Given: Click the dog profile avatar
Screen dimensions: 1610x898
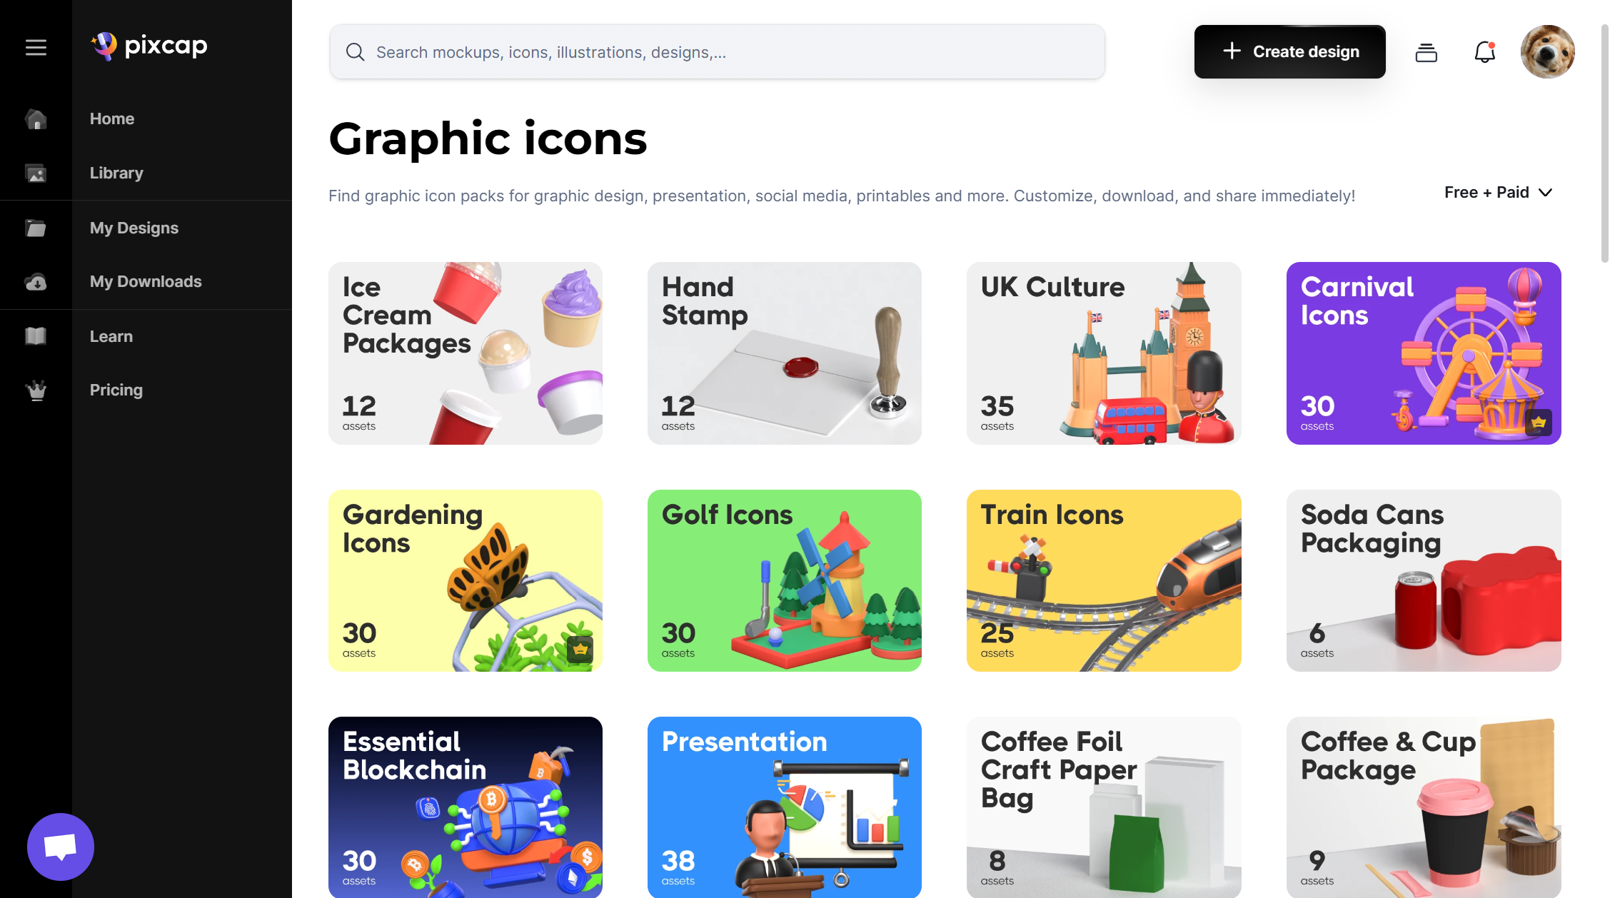Looking at the screenshot, I should coord(1547,51).
